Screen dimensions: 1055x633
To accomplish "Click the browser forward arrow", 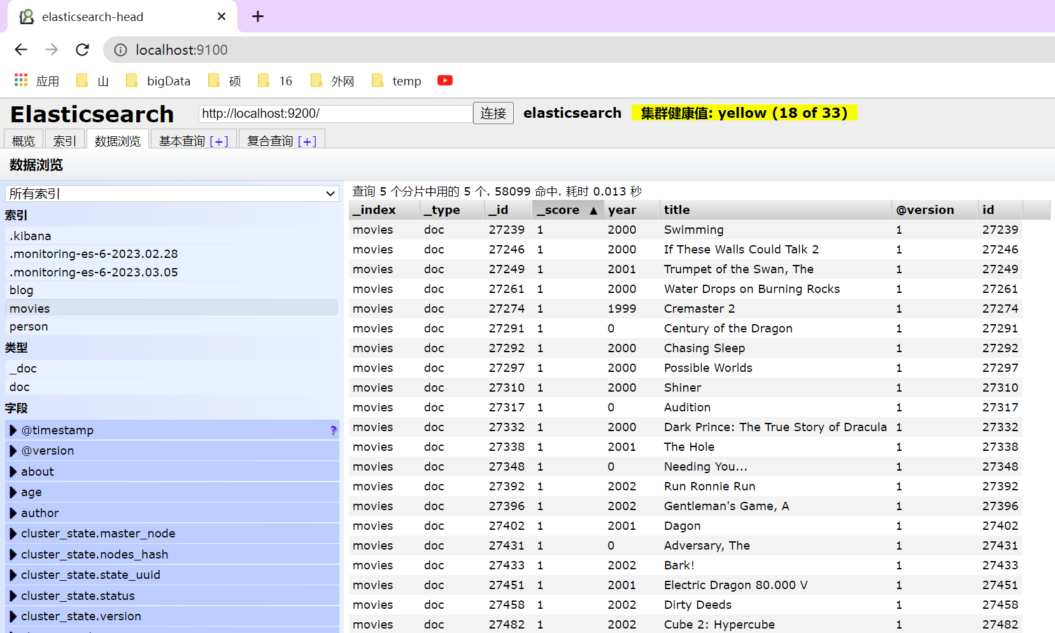I will (x=52, y=50).
